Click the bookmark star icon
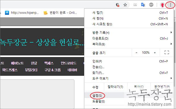This screenshot has width=176, height=109. pyautogui.click(x=125, y=5)
